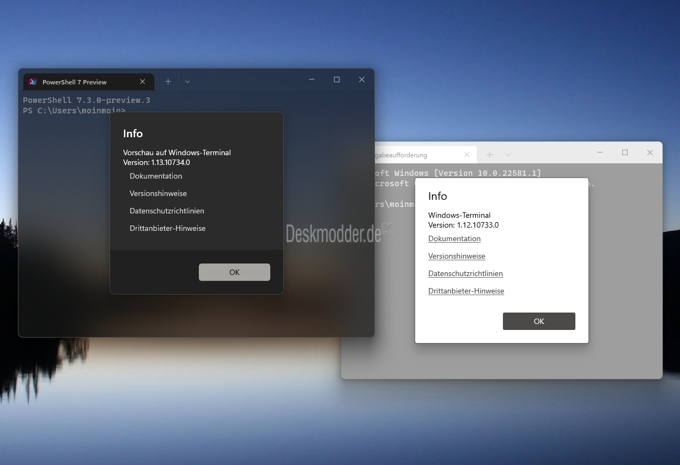Open Versionshinweise link in the light Info dialog
The height and width of the screenshot is (465, 680).
point(457,256)
